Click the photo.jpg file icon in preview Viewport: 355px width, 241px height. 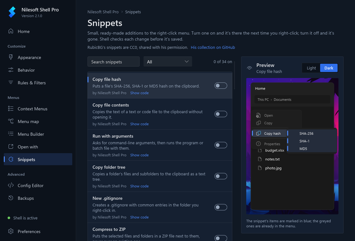260,168
